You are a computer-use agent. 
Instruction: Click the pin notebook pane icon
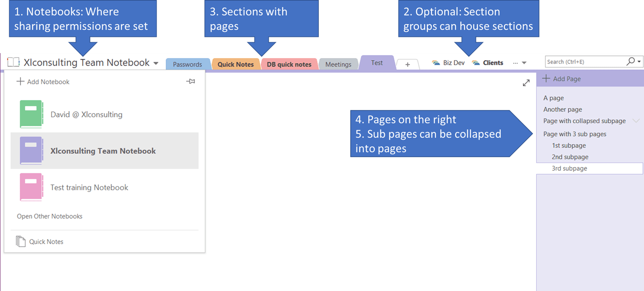click(x=191, y=81)
